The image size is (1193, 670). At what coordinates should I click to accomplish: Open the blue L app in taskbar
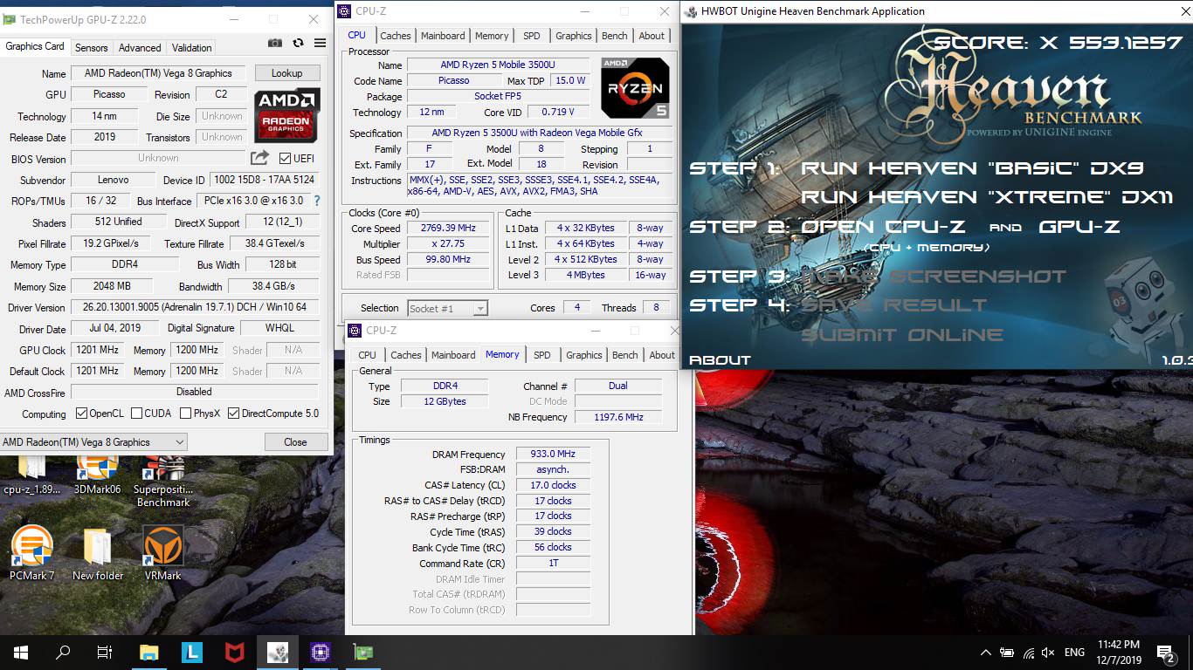tap(192, 652)
